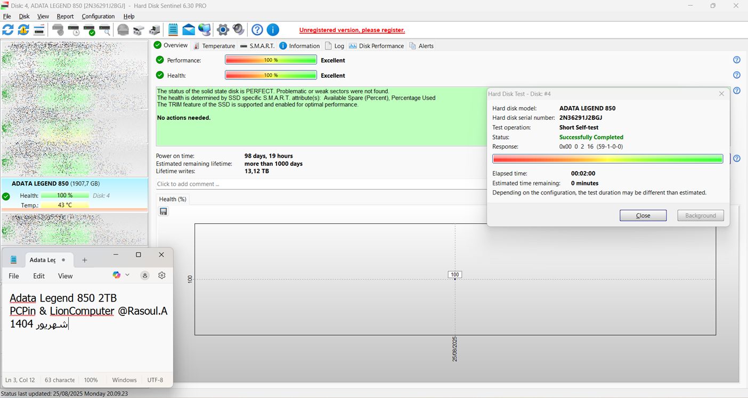The image size is (748, 398).
Task: Select ADATA LEGEND 850 disk in left panel
Action: [x=75, y=194]
